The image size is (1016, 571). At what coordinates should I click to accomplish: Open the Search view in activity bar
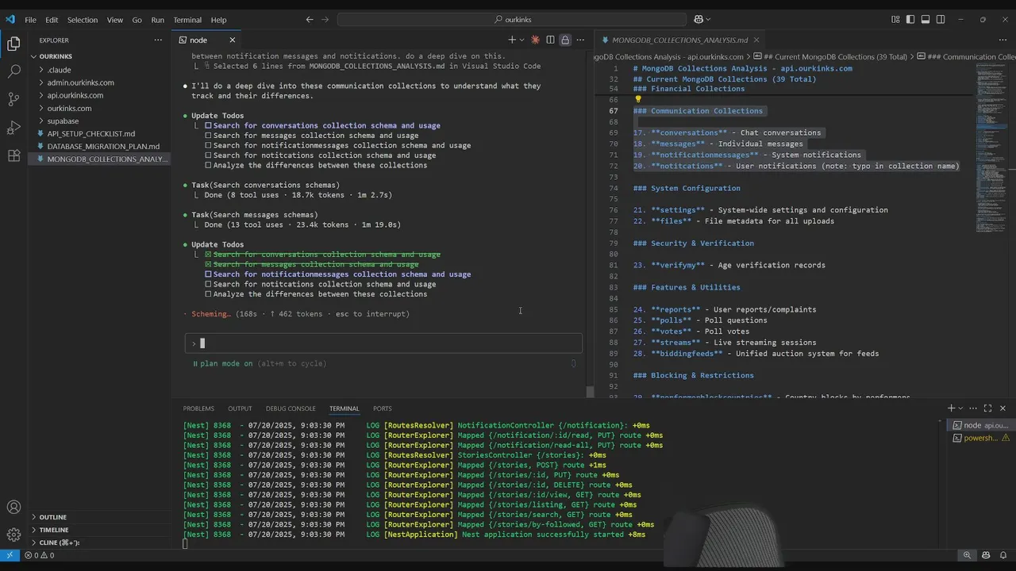[13, 71]
